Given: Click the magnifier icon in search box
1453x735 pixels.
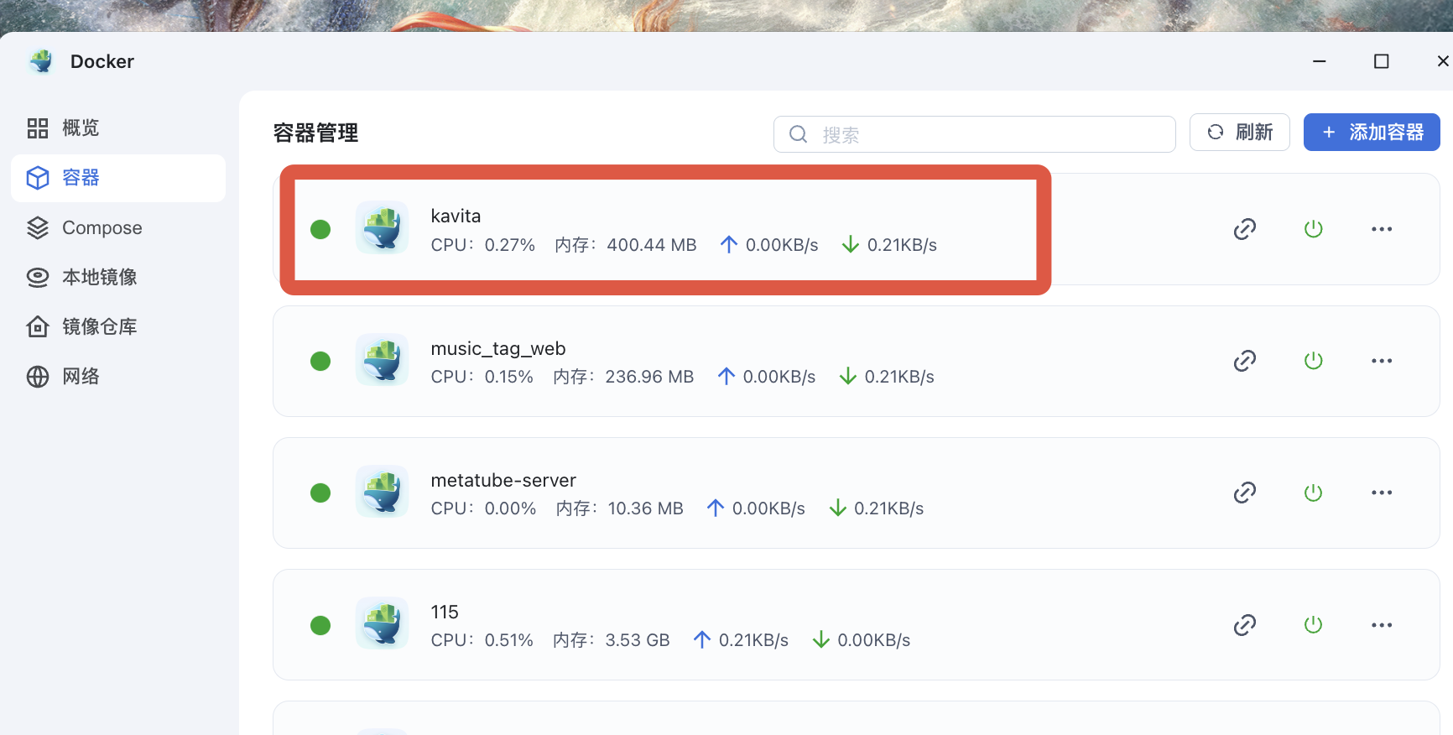Looking at the screenshot, I should (x=799, y=134).
